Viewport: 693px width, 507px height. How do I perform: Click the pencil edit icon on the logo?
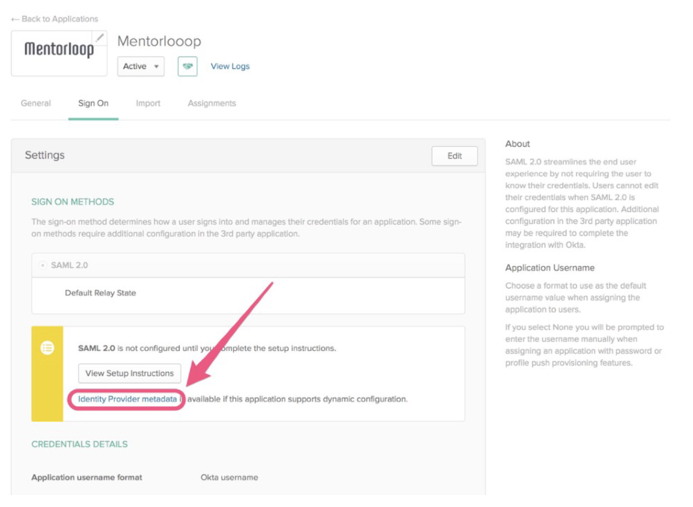[100, 37]
